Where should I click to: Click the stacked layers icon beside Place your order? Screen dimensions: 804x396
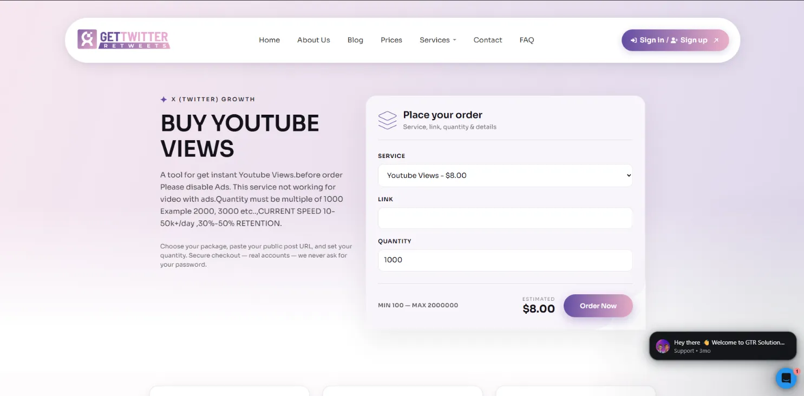tap(387, 120)
